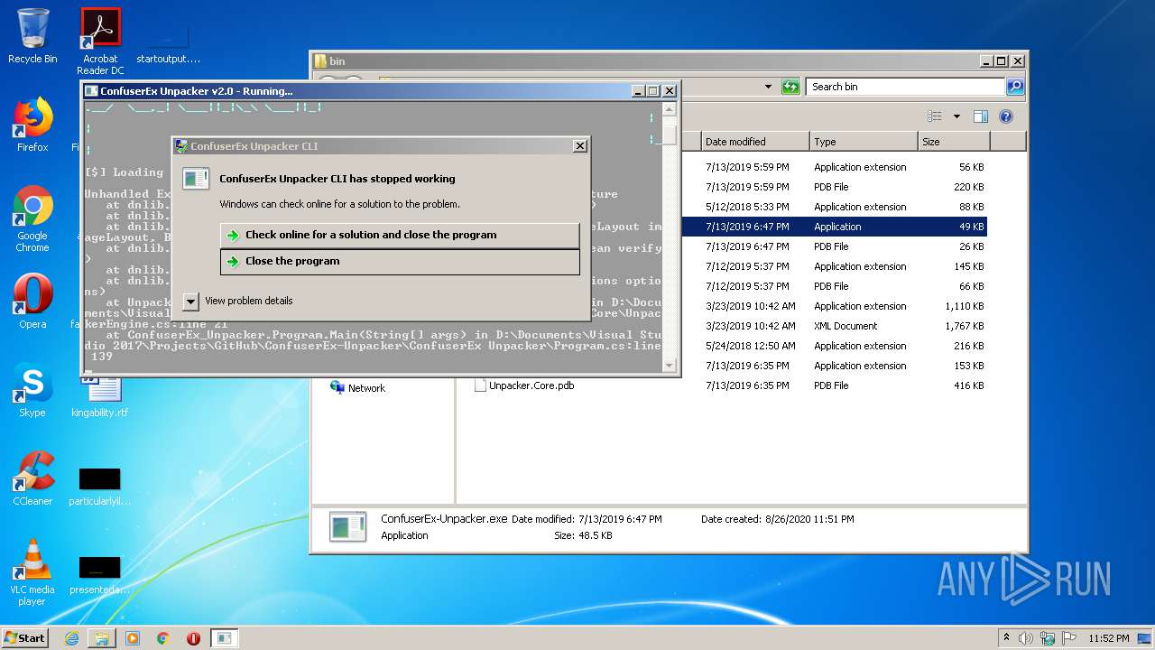Toggle the preview pane in Explorer

pyautogui.click(x=981, y=116)
